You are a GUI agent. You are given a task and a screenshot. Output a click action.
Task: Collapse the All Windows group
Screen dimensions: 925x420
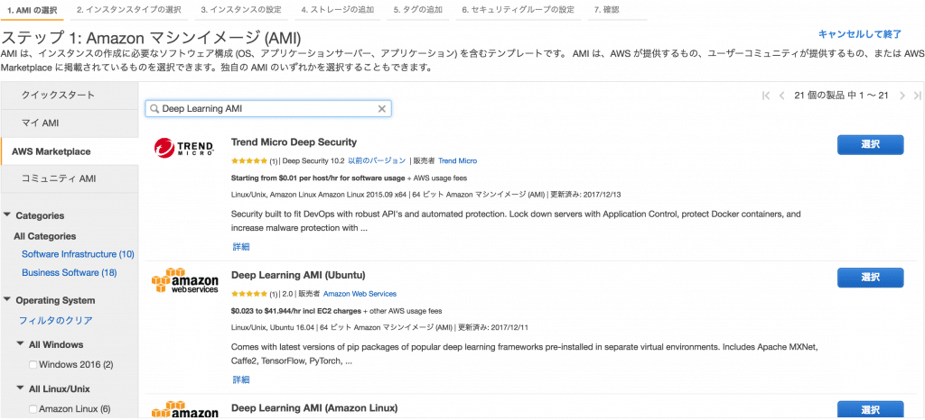coord(20,344)
